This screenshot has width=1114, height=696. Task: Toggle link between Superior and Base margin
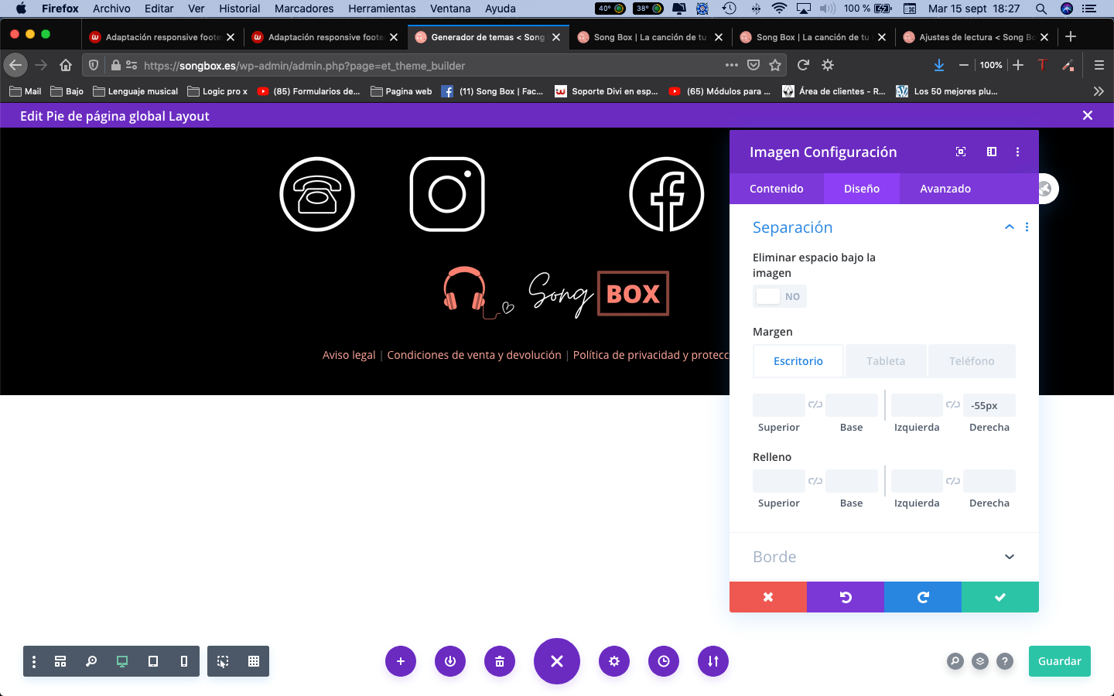pos(815,404)
